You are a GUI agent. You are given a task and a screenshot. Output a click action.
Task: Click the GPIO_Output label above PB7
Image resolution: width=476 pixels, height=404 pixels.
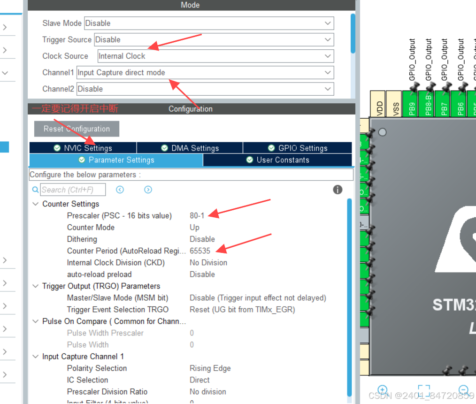[x=445, y=60]
